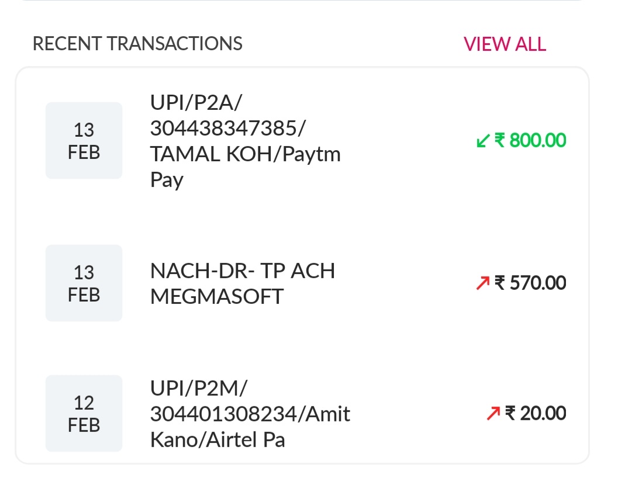Screen dimensions: 618x481
Task: Click the RECENT TRANSACTIONS heading
Action: (x=137, y=44)
